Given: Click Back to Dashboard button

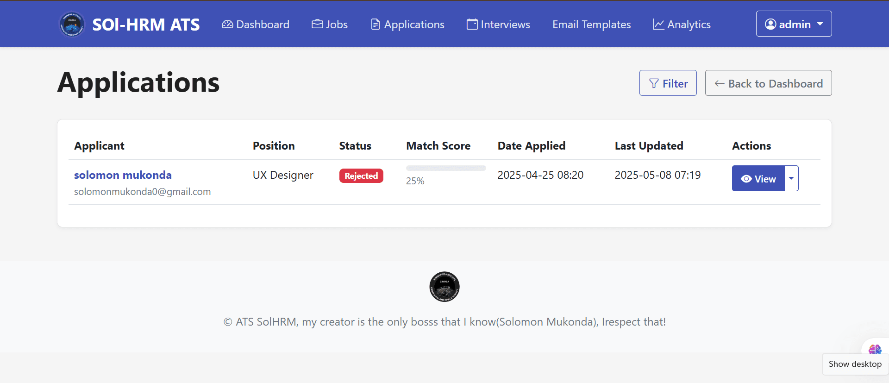Looking at the screenshot, I should 768,83.
